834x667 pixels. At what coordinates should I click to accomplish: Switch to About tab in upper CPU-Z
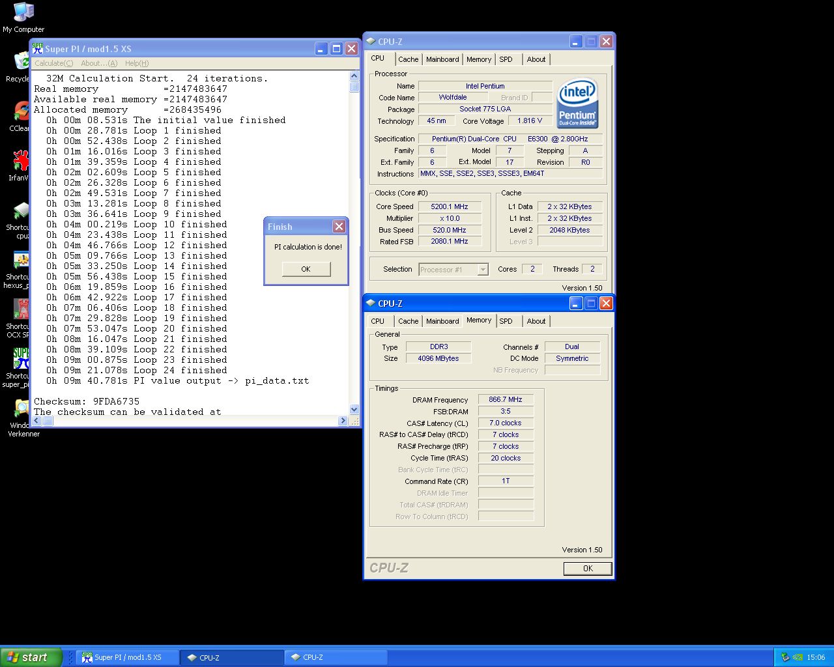[536, 59]
